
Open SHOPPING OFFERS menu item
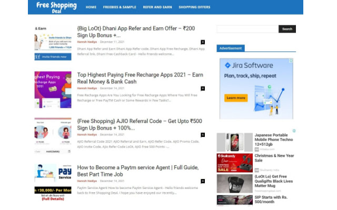[x=194, y=7]
